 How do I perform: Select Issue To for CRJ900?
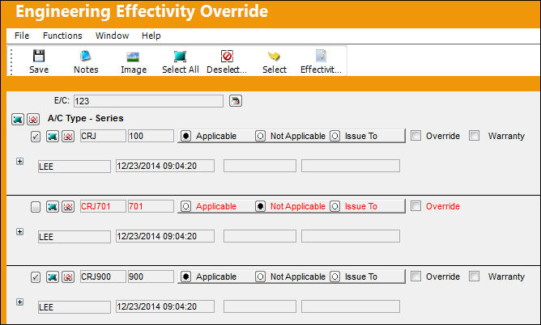coord(334,276)
